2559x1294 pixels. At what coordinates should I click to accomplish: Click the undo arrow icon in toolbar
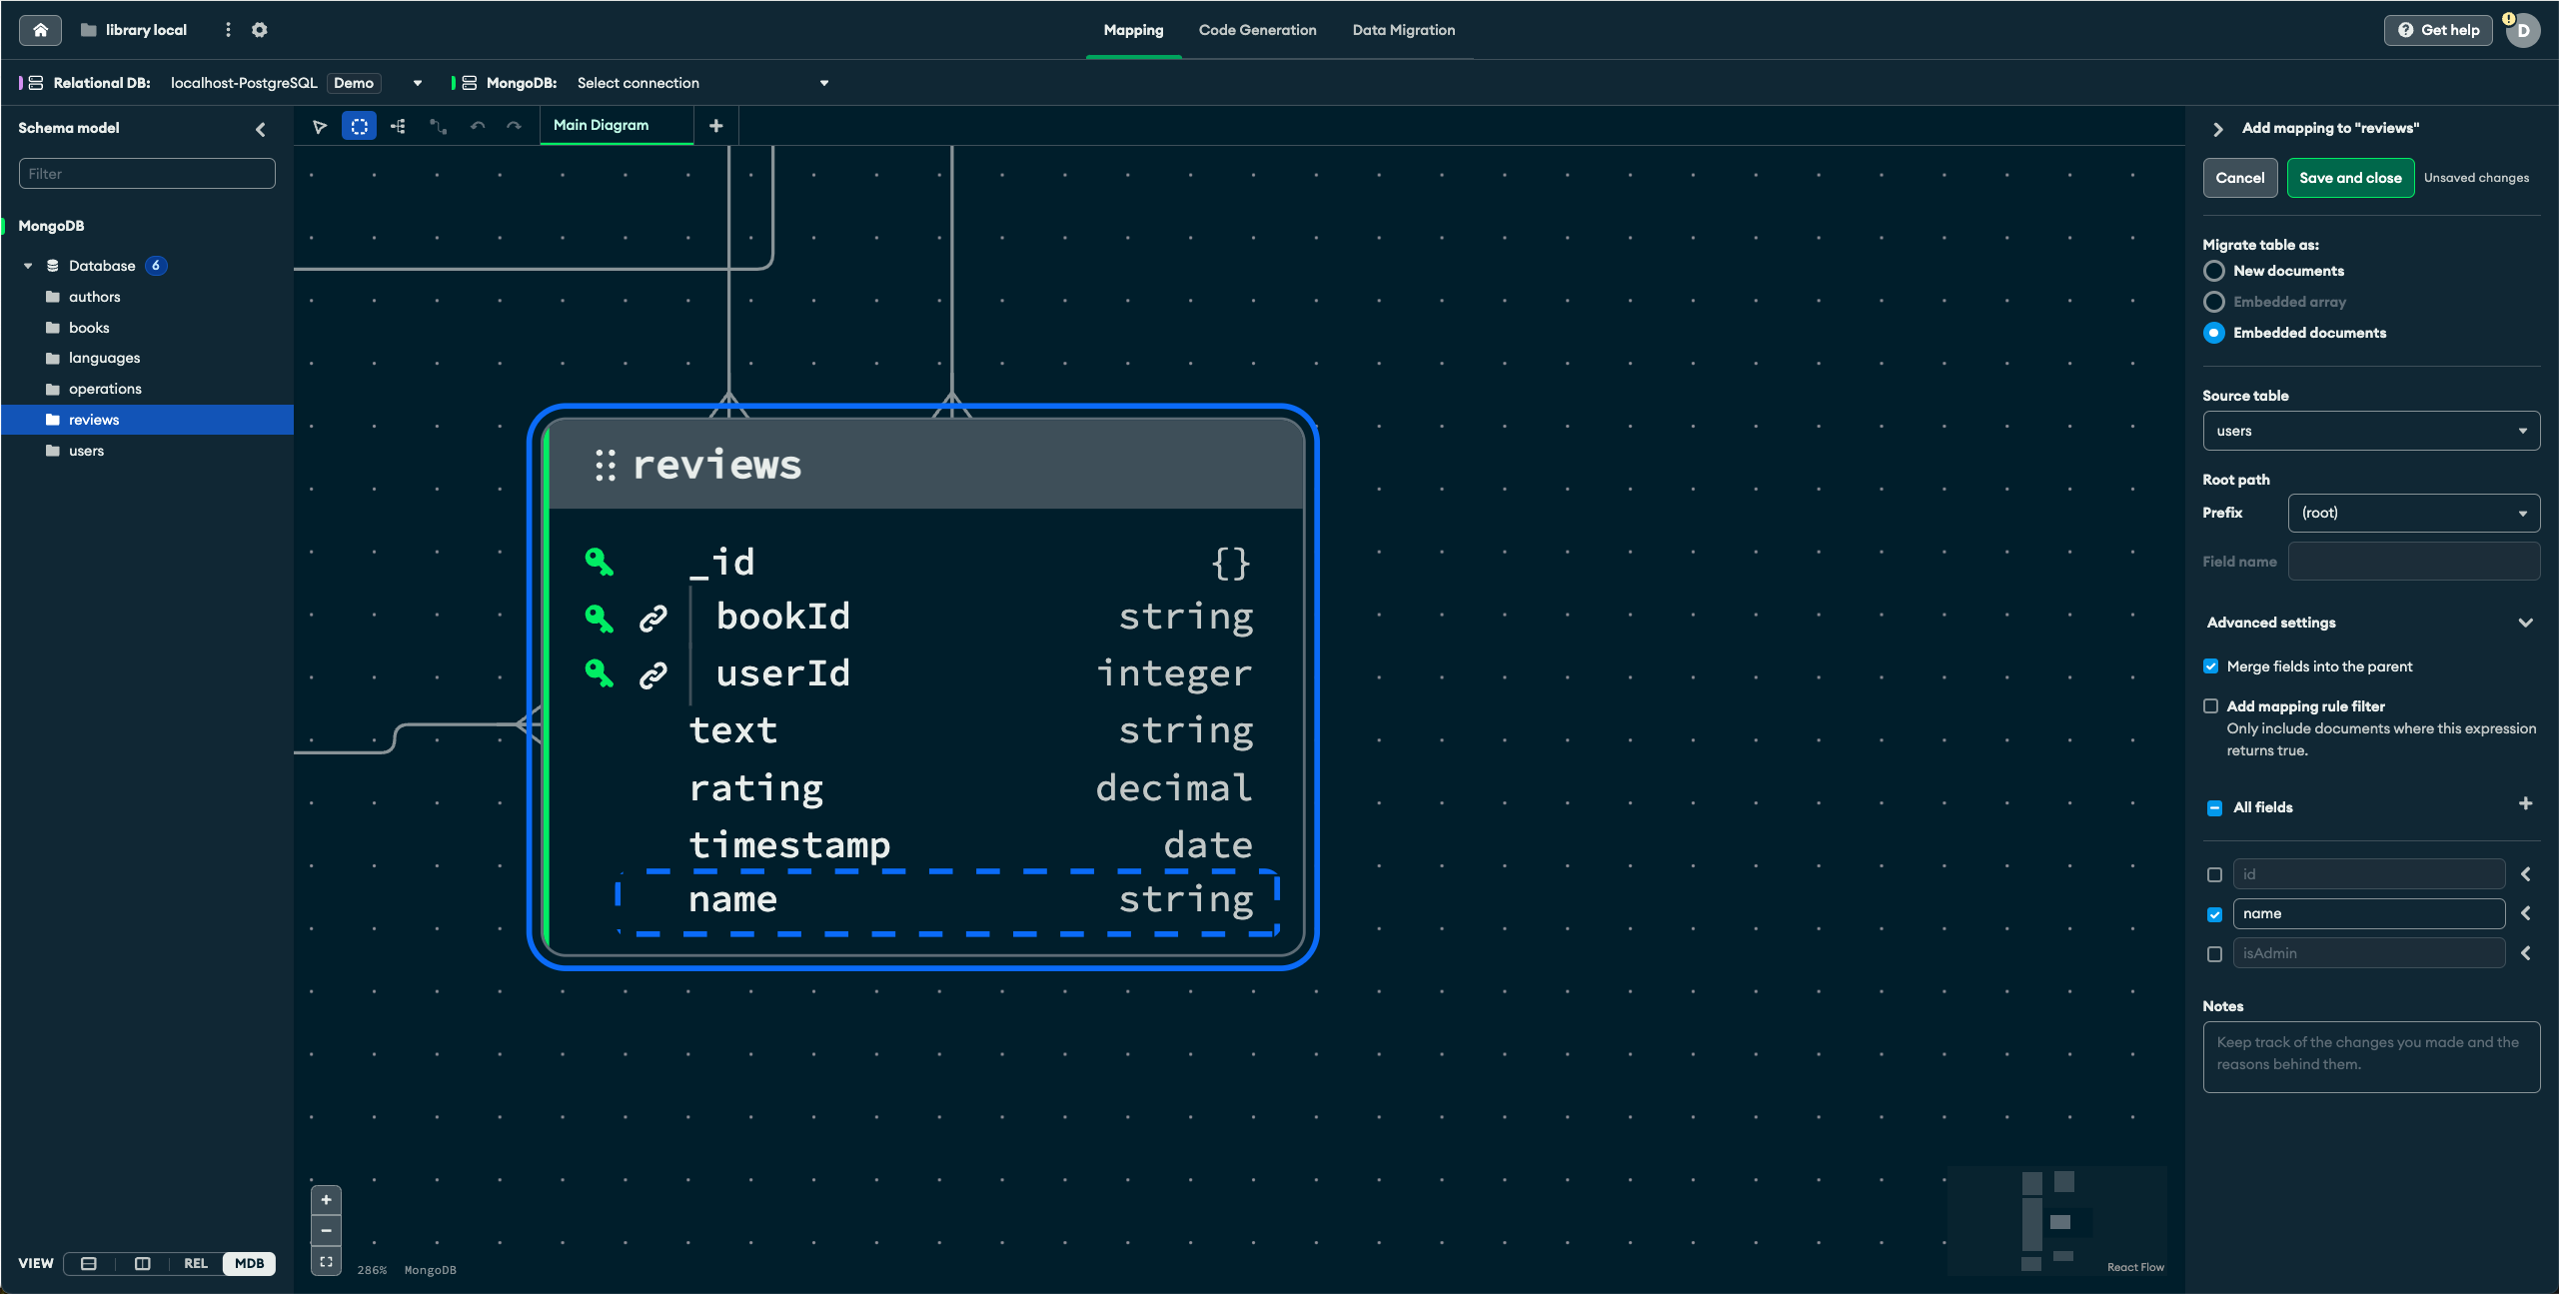479,126
